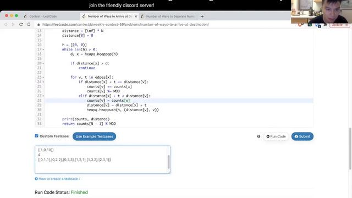This screenshot has height=198, width=352.
Task: Select the Number of Ways to Arrive tab
Action: tap(109, 16)
